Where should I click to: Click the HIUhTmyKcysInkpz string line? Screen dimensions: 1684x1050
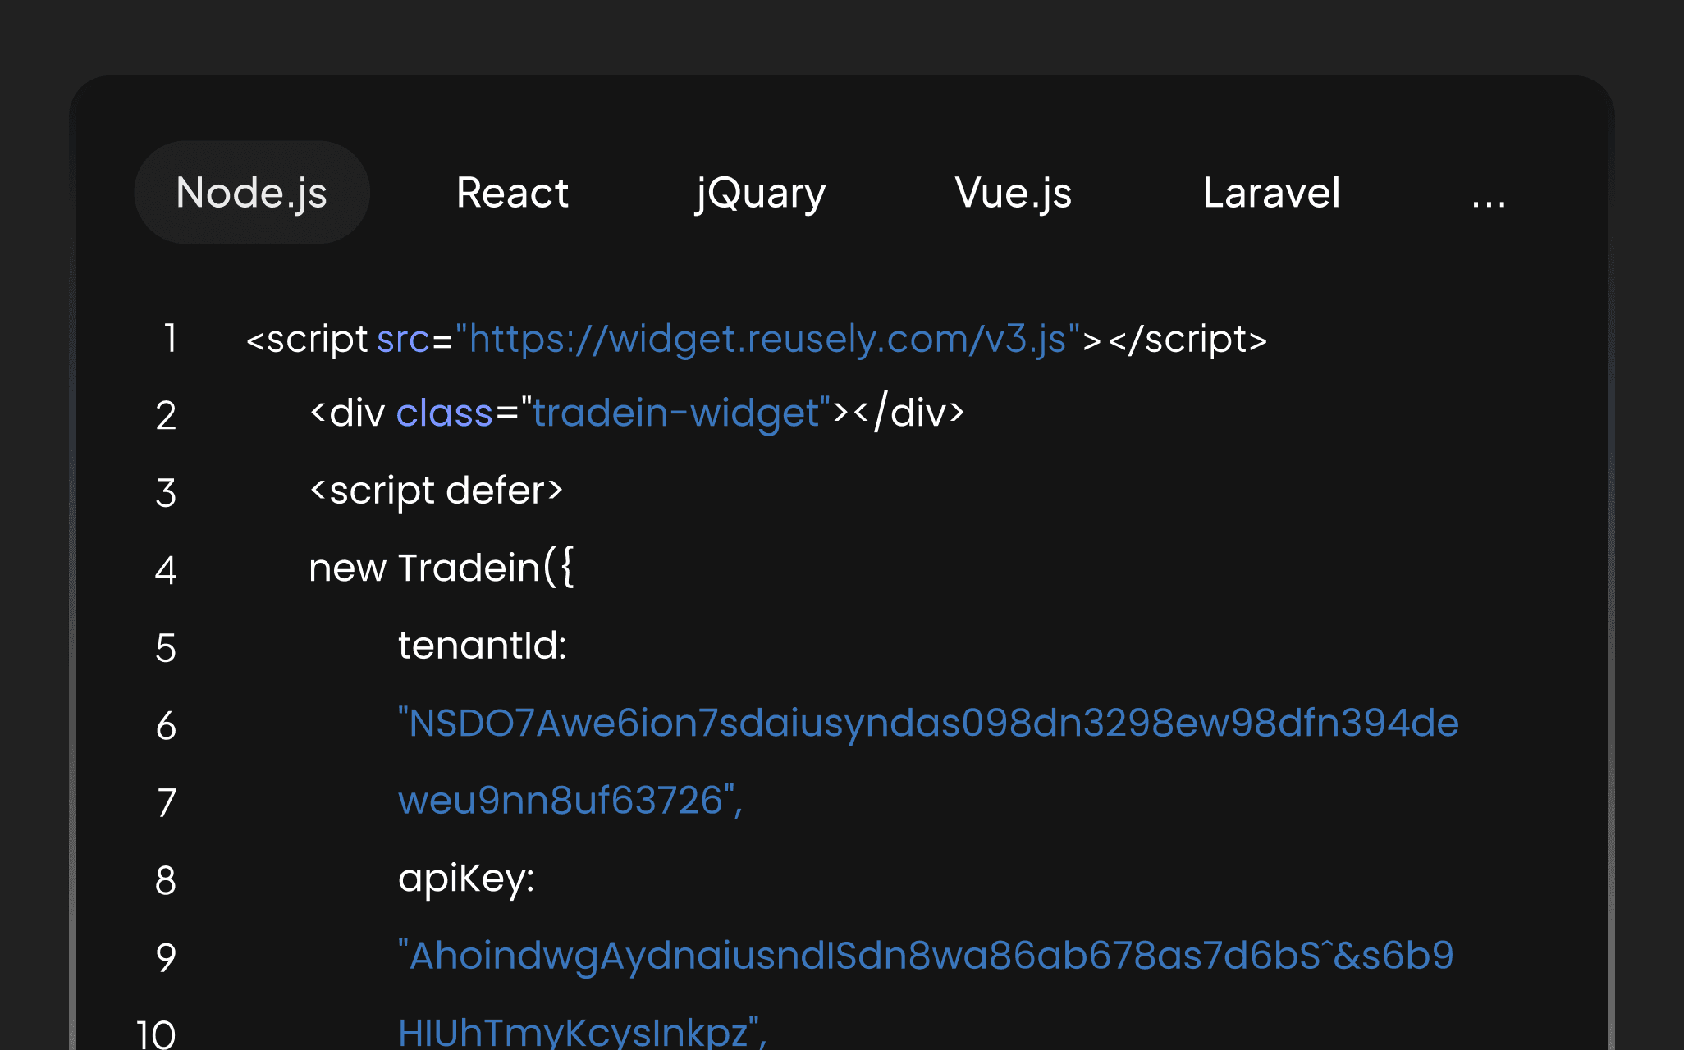tap(583, 1032)
